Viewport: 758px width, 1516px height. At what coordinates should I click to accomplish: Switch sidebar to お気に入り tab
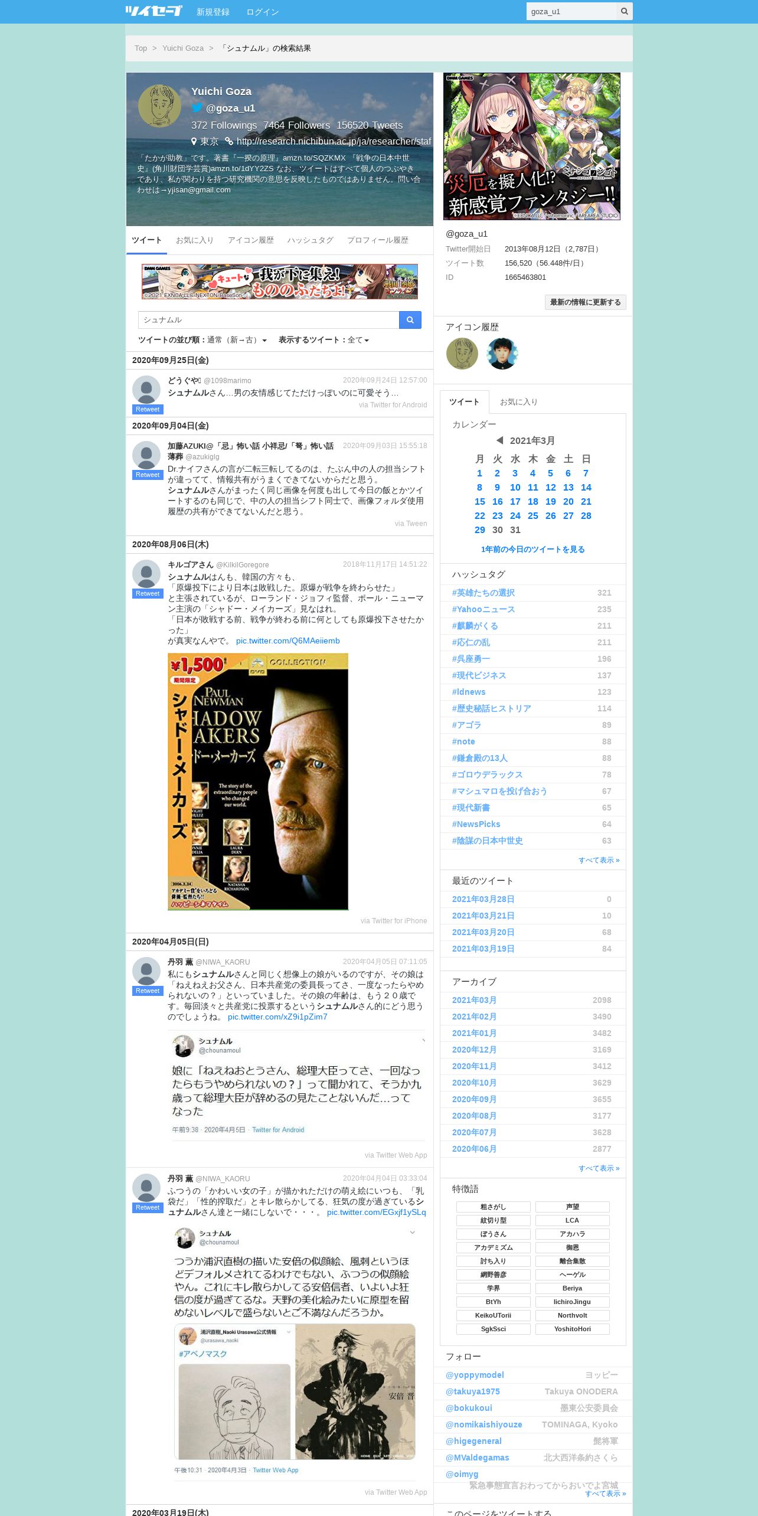519,402
